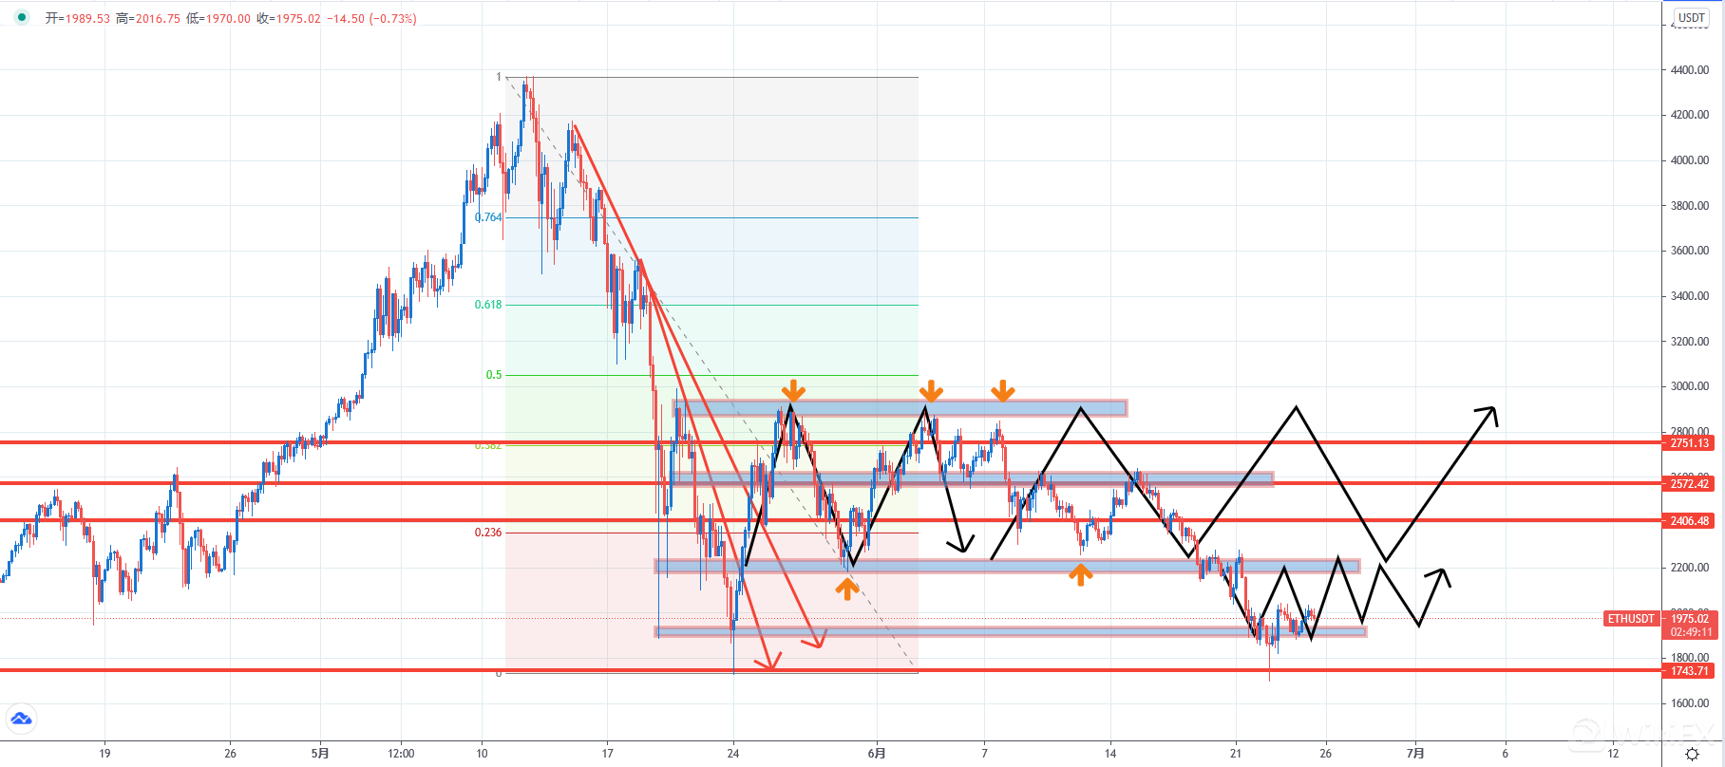This screenshot has width=1725, height=767.
Task: Click the green market status dot
Action: (x=22, y=17)
